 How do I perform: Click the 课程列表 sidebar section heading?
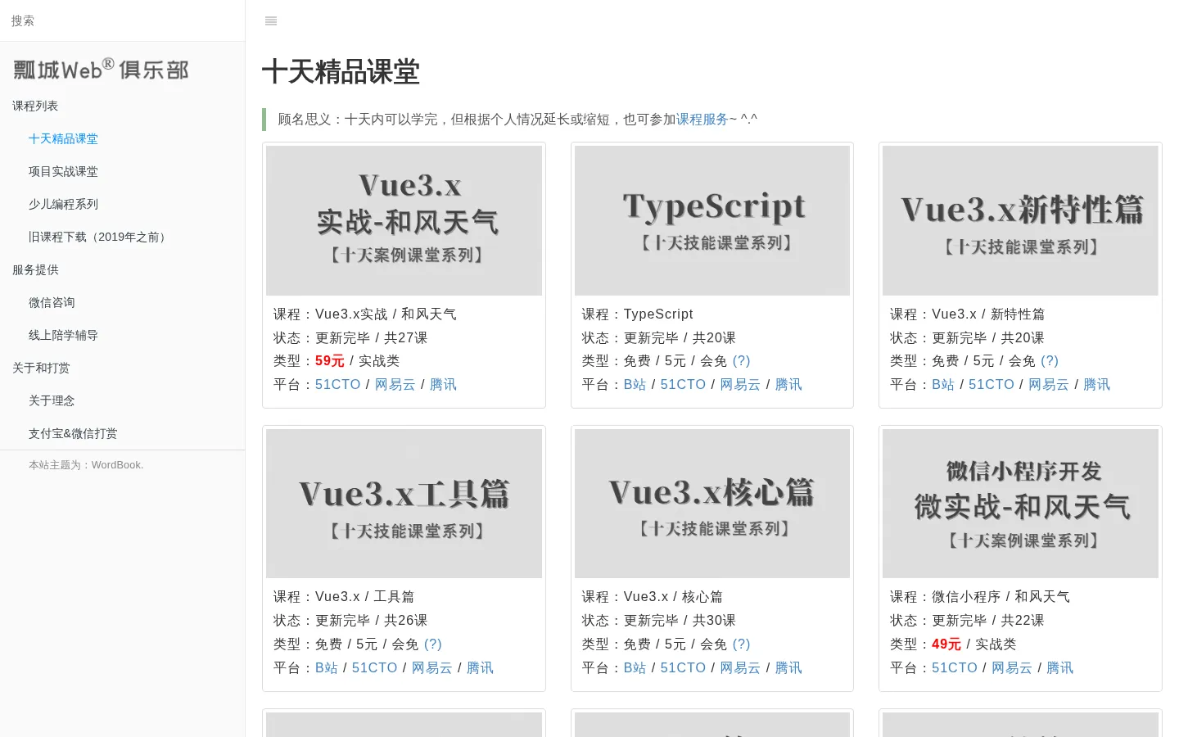pyautogui.click(x=35, y=106)
